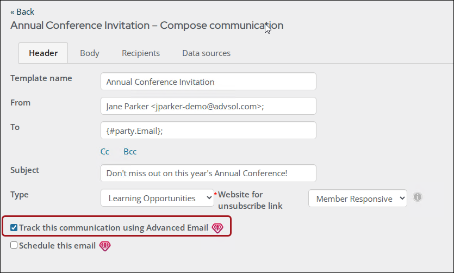
Task: Uncheck Track this communication using Advanced Email
Action: pyautogui.click(x=14, y=227)
